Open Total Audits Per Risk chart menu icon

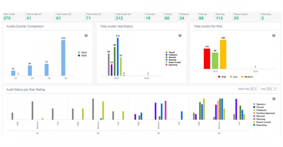[x=274, y=36]
